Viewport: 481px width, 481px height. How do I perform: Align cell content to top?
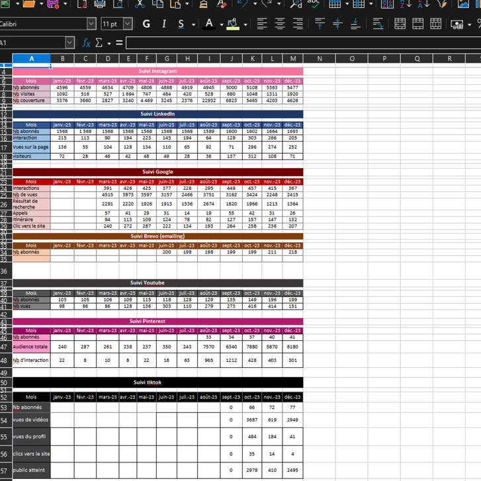320,24
